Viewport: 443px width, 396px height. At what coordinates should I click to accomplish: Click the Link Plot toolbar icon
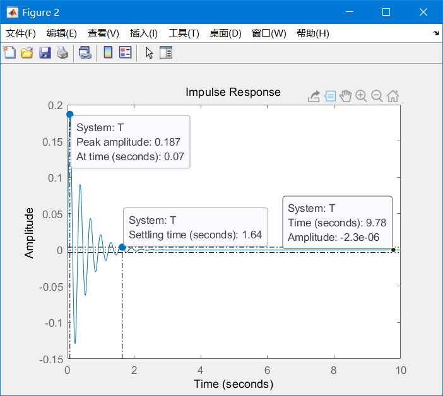(x=85, y=52)
